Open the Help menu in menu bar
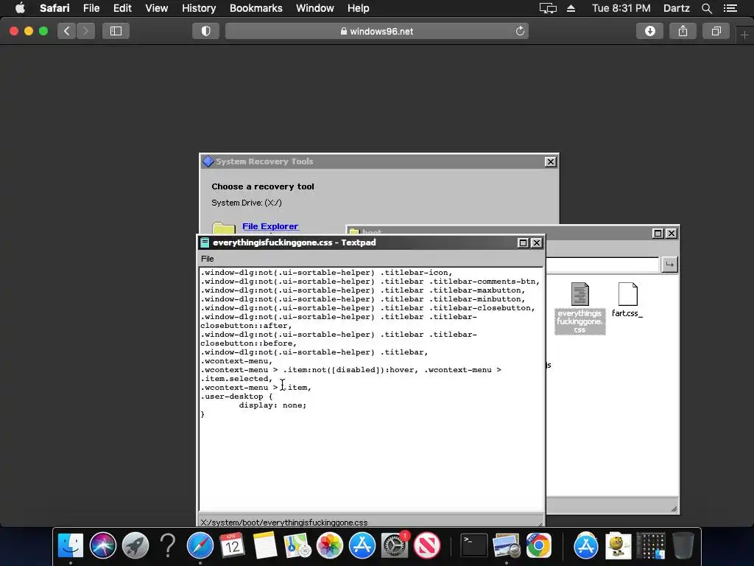The image size is (754, 566). (x=359, y=8)
